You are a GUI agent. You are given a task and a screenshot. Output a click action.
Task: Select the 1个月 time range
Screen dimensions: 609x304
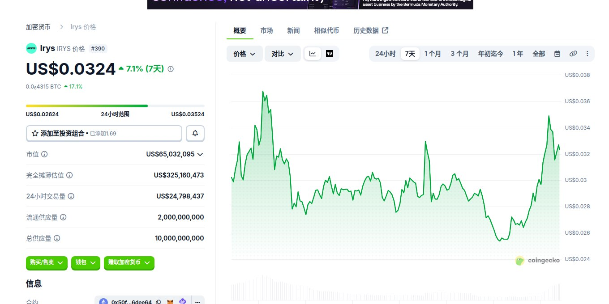click(433, 54)
